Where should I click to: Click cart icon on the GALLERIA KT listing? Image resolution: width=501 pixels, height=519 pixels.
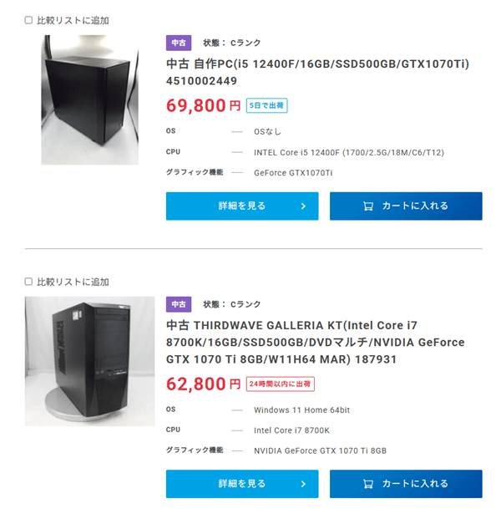(x=368, y=484)
